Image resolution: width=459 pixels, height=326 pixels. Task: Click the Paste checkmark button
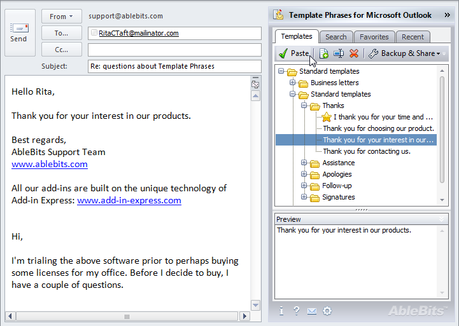click(293, 53)
